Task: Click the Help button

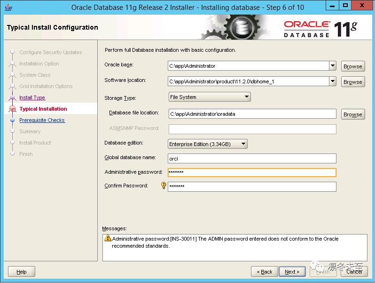Action: coord(22,272)
